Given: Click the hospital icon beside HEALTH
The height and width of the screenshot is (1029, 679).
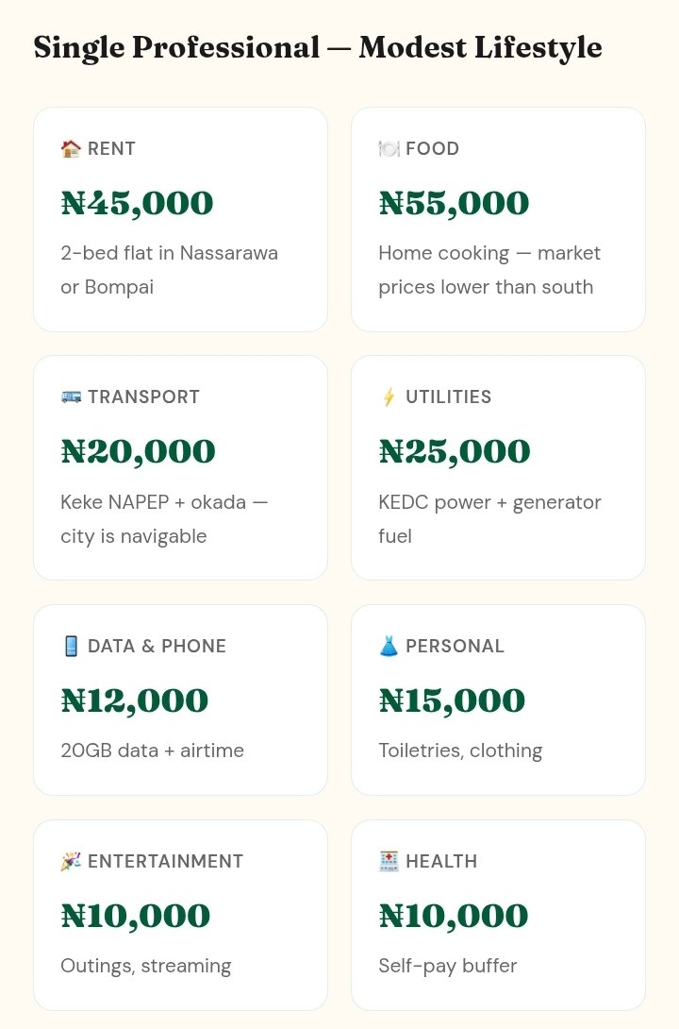Looking at the screenshot, I should 389,862.
